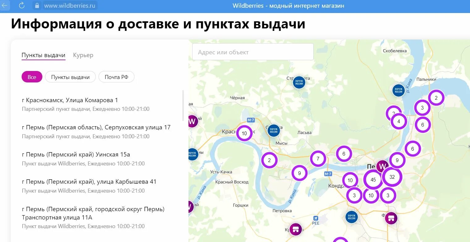The image size is (470, 242).
Task: Select the www.wildberries.ru address bar text
Action: coord(70,6)
